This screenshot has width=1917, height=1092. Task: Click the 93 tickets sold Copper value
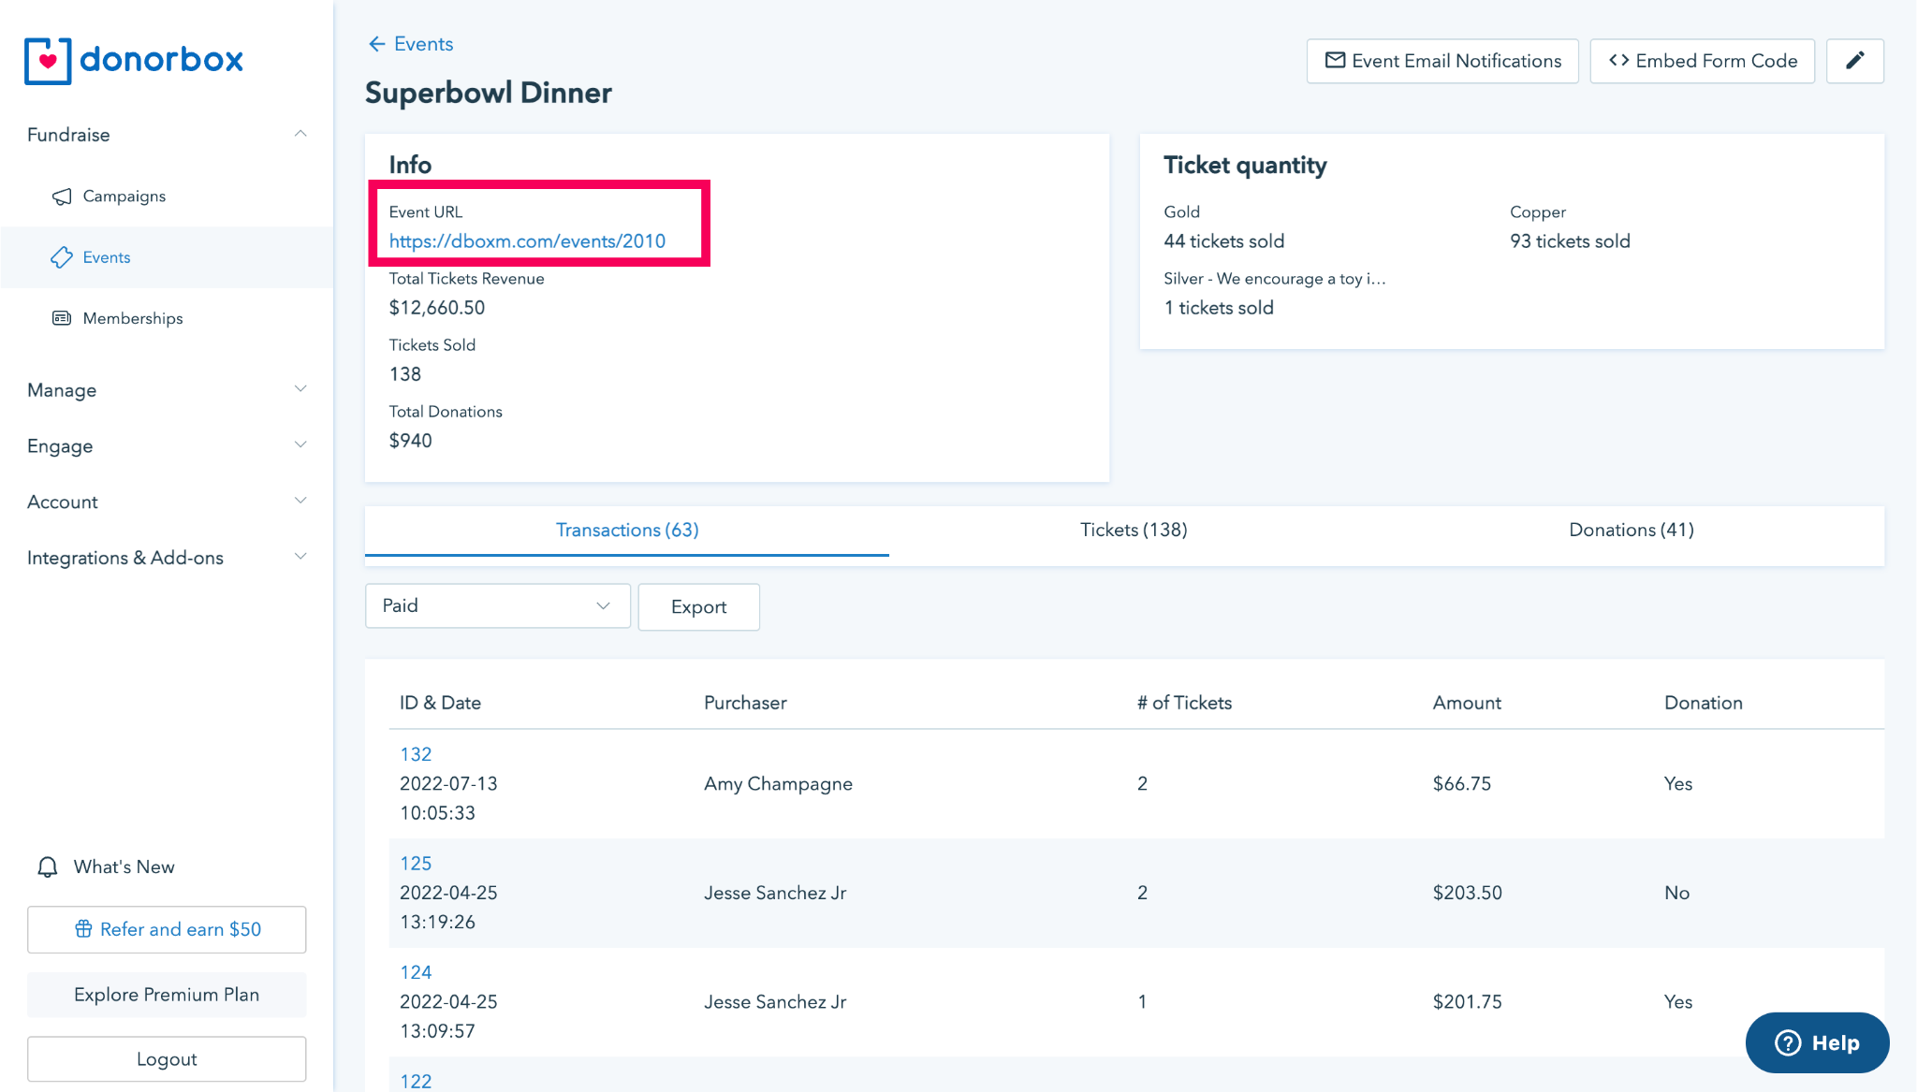[1570, 241]
